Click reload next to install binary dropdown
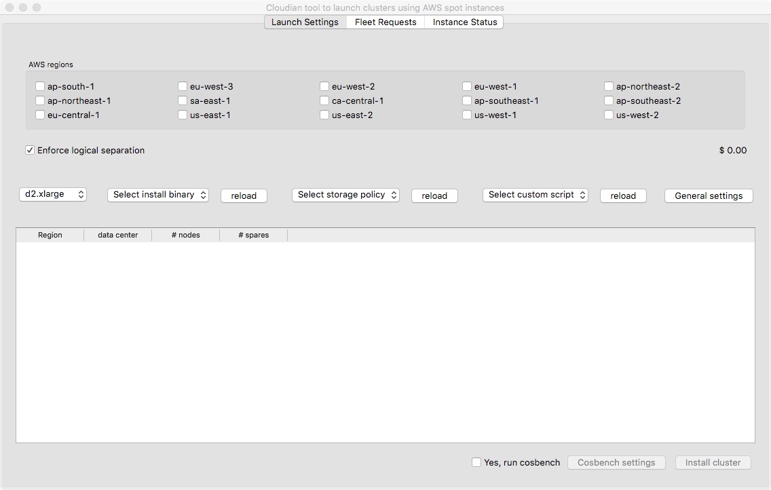The height and width of the screenshot is (490, 771). pyautogui.click(x=244, y=195)
